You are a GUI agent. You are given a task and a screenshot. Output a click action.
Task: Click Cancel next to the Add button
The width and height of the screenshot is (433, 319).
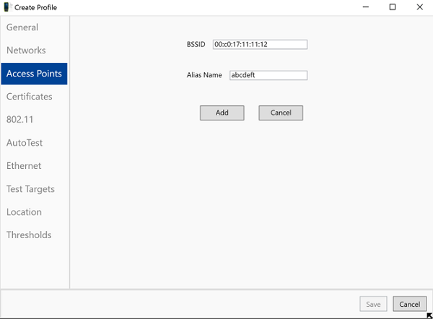coord(281,113)
